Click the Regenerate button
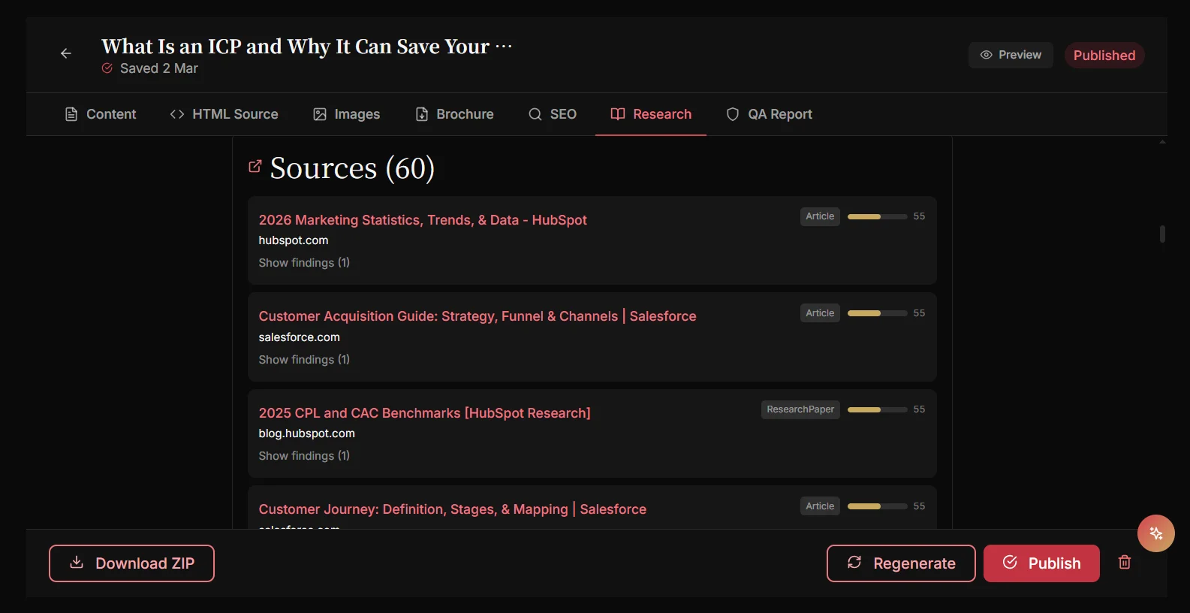 click(x=901, y=563)
